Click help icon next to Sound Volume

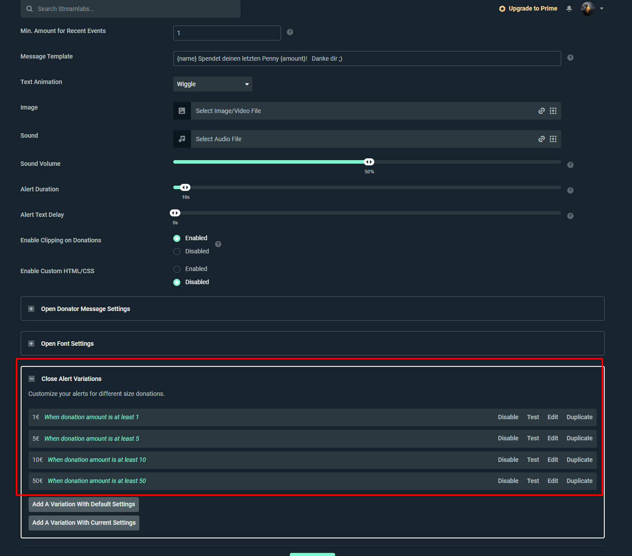(570, 165)
